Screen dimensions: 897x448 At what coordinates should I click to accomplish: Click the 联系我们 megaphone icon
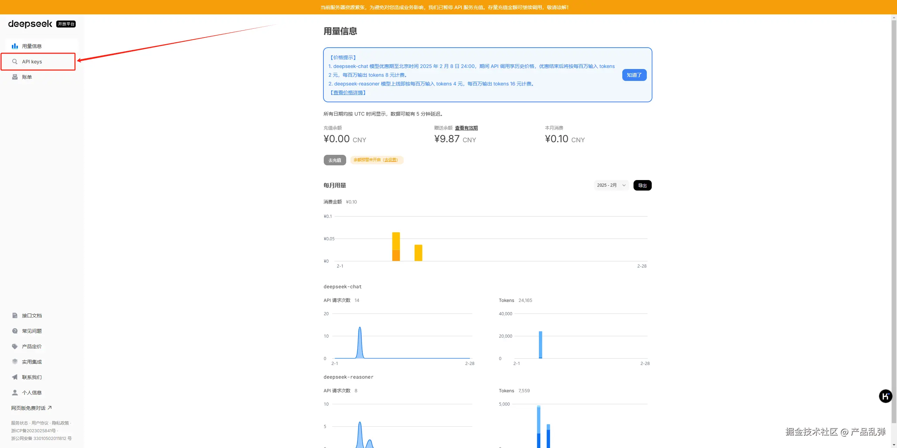tap(15, 377)
